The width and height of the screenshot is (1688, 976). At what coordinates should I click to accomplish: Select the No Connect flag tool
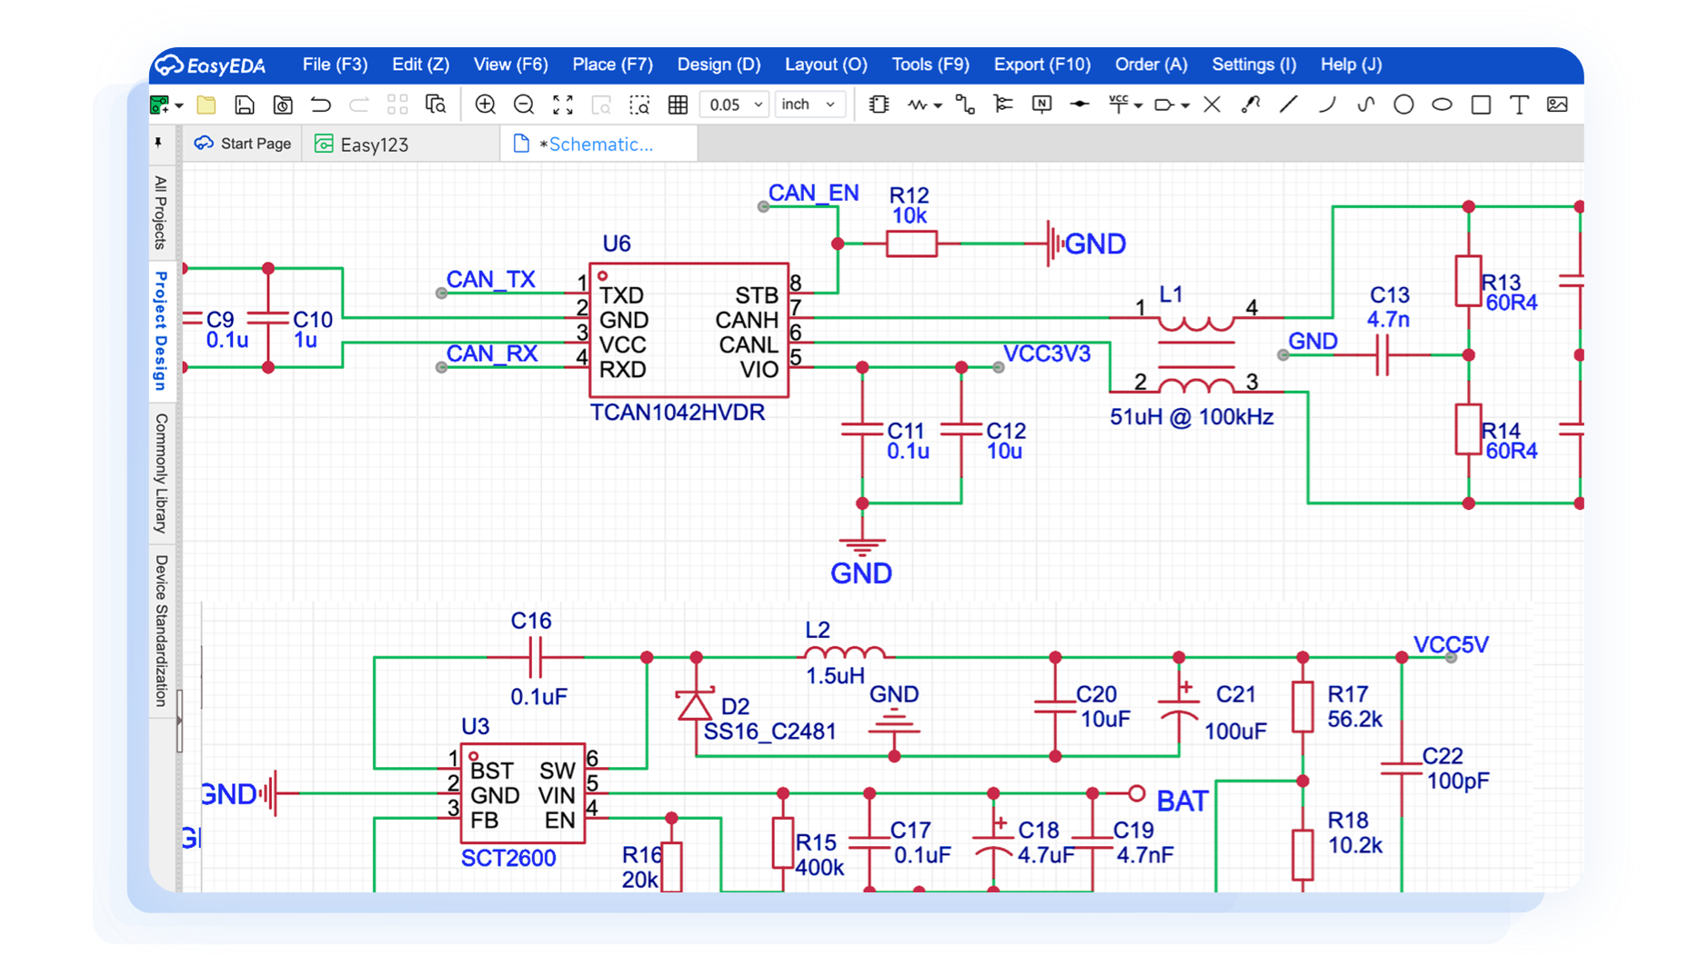(1211, 105)
